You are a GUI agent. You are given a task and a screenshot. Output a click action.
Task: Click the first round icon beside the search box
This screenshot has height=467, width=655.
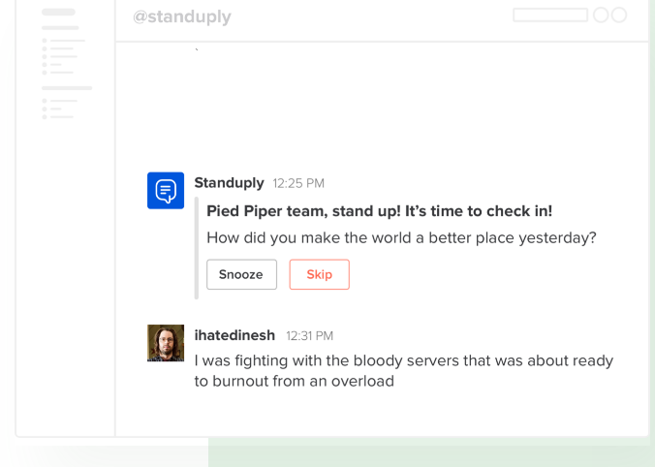(x=601, y=16)
